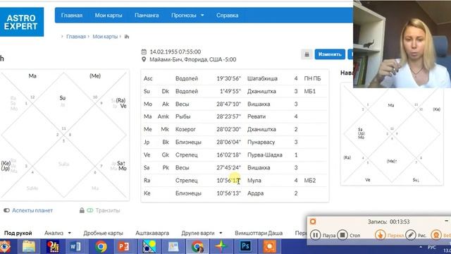Click the Su planet in the birth chart
Screen dimensions: 451x254
click(x=63, y=98)
